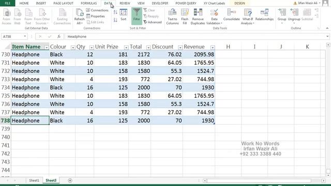This screenshot has height=186, width=331.
Task: Switch to the HOME tab
Action: pyautogui.click(x=24, y=3)
